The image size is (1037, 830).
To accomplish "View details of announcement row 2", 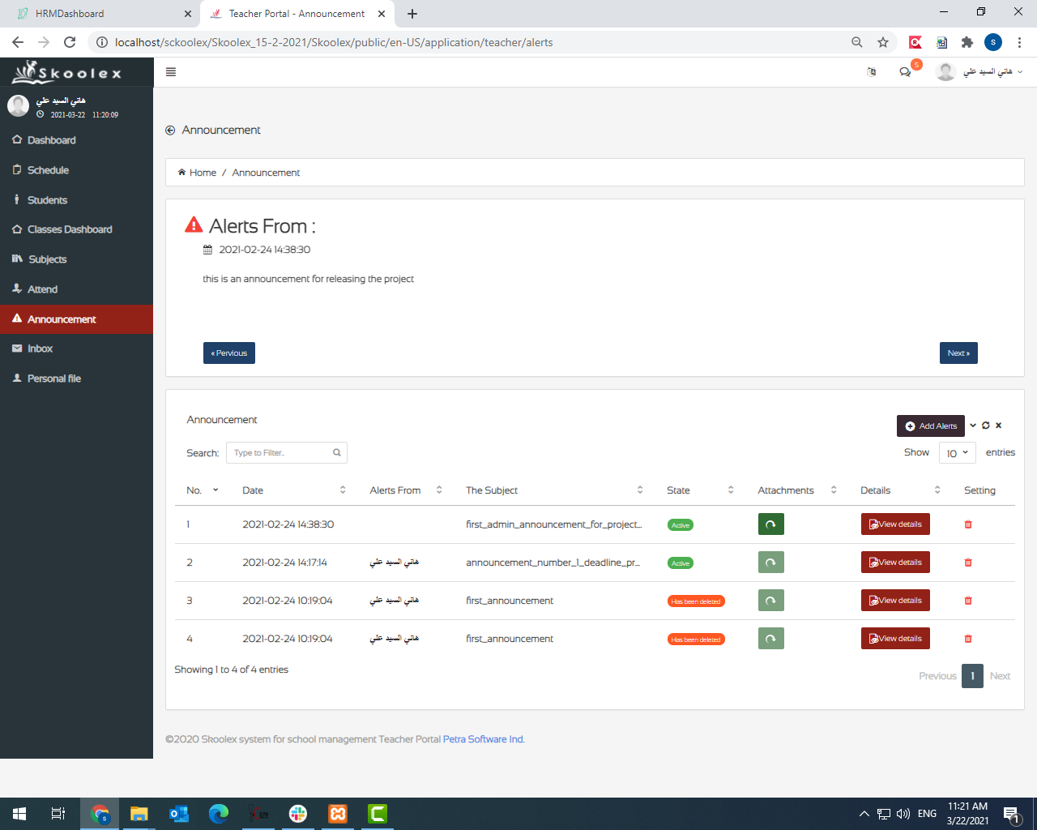I will click(895, 563).
